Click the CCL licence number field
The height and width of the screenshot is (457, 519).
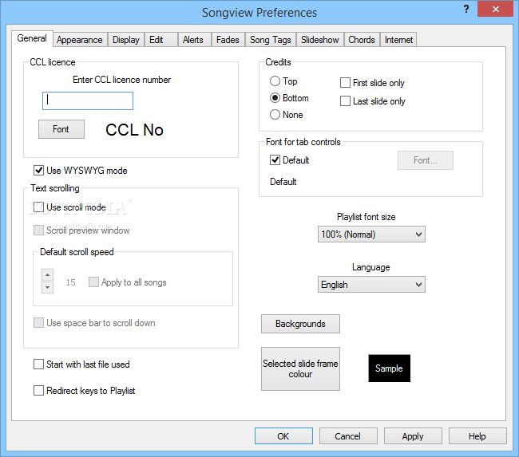pyautogui.click(x=88, y=100)
